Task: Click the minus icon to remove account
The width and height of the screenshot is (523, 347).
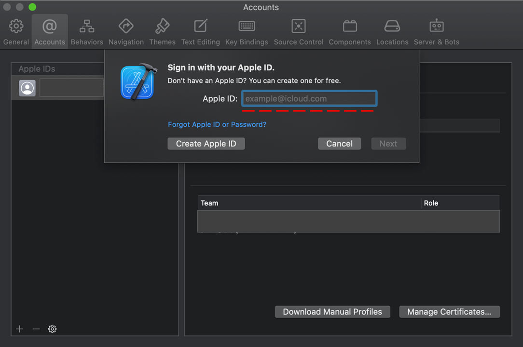Action: [36, 329]
